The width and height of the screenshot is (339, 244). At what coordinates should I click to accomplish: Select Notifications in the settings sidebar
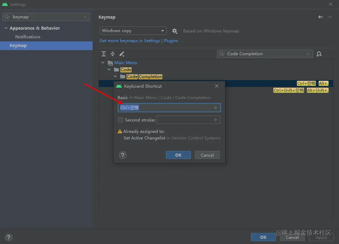tap(28, 37)
